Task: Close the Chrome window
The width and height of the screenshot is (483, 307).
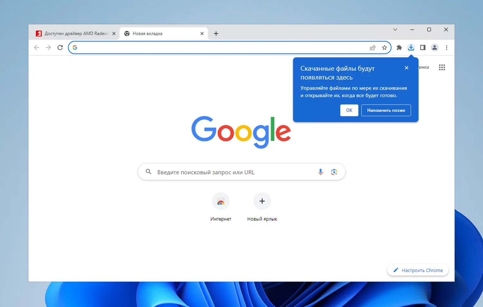Action: [446, 30]
